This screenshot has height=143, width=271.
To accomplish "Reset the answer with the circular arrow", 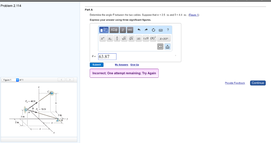I will click(x=153, y=30).
